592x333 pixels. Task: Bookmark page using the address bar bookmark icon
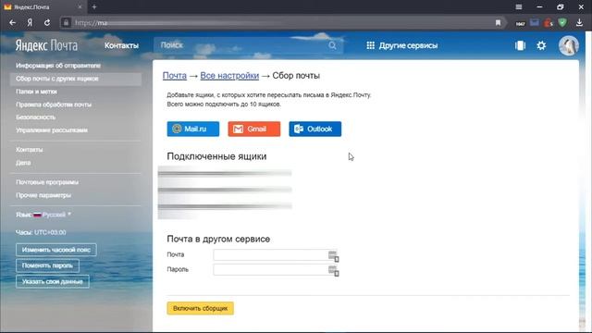498,23
